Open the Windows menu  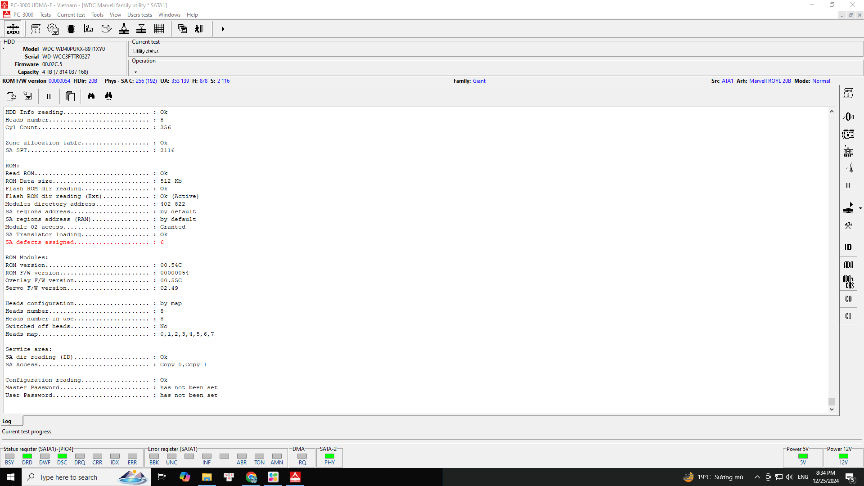(x=169, y=15)
